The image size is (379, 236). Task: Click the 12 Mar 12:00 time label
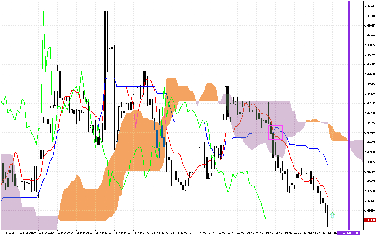[x=160, y=233]
